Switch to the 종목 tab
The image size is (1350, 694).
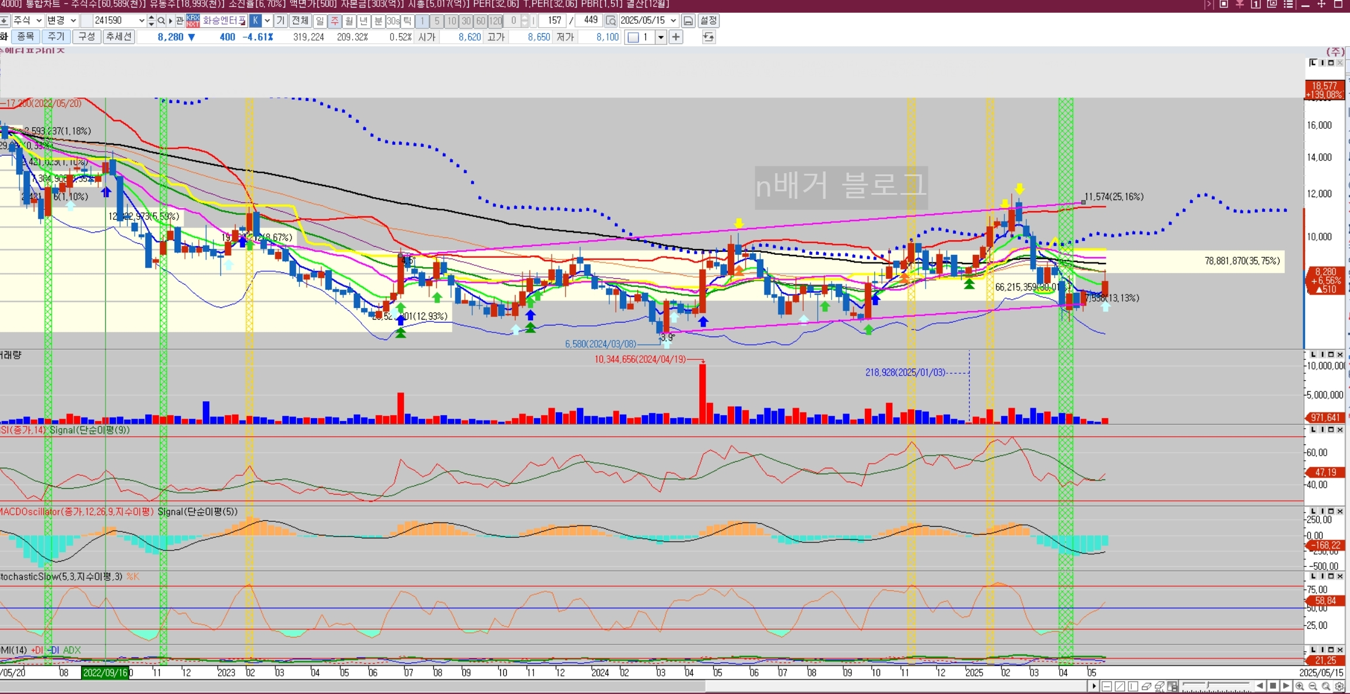(x=25, y=37)
